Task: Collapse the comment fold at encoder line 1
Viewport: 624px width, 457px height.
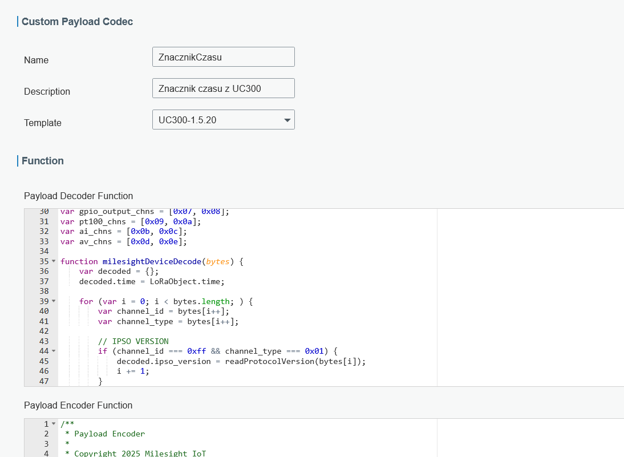Action: (x=54, y=424)
